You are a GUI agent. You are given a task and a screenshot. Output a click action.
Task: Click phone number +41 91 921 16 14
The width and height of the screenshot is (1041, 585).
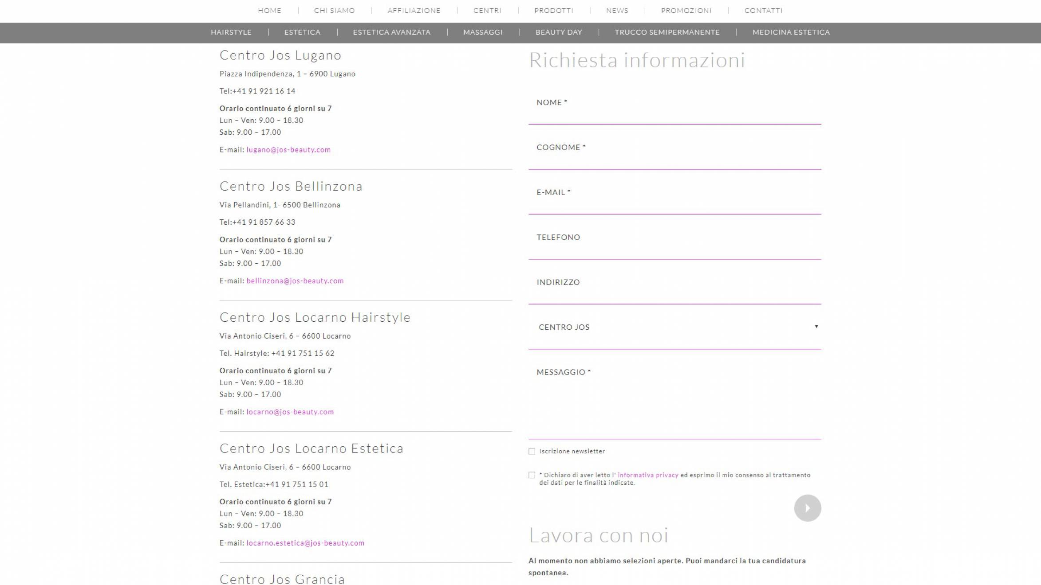pos(264,91)
